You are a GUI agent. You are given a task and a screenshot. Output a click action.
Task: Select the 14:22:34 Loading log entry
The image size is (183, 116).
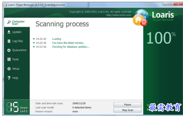(47, 39)
